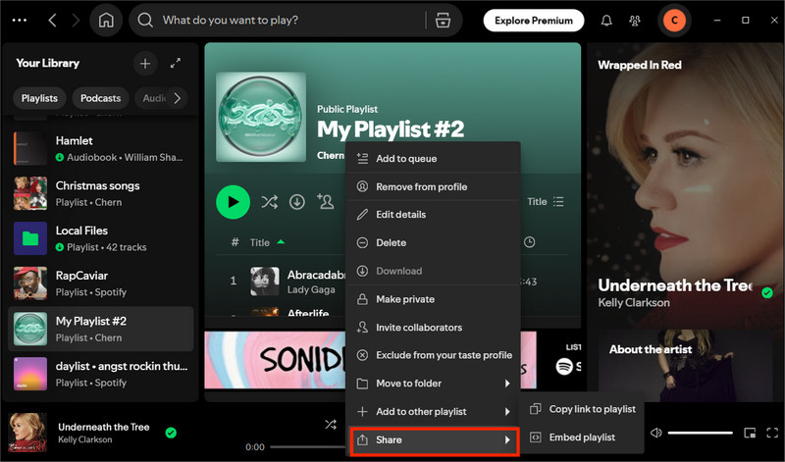Show more library filters with chevron
The height and width of the screenshot is (462, 785).
coord(178,98)
